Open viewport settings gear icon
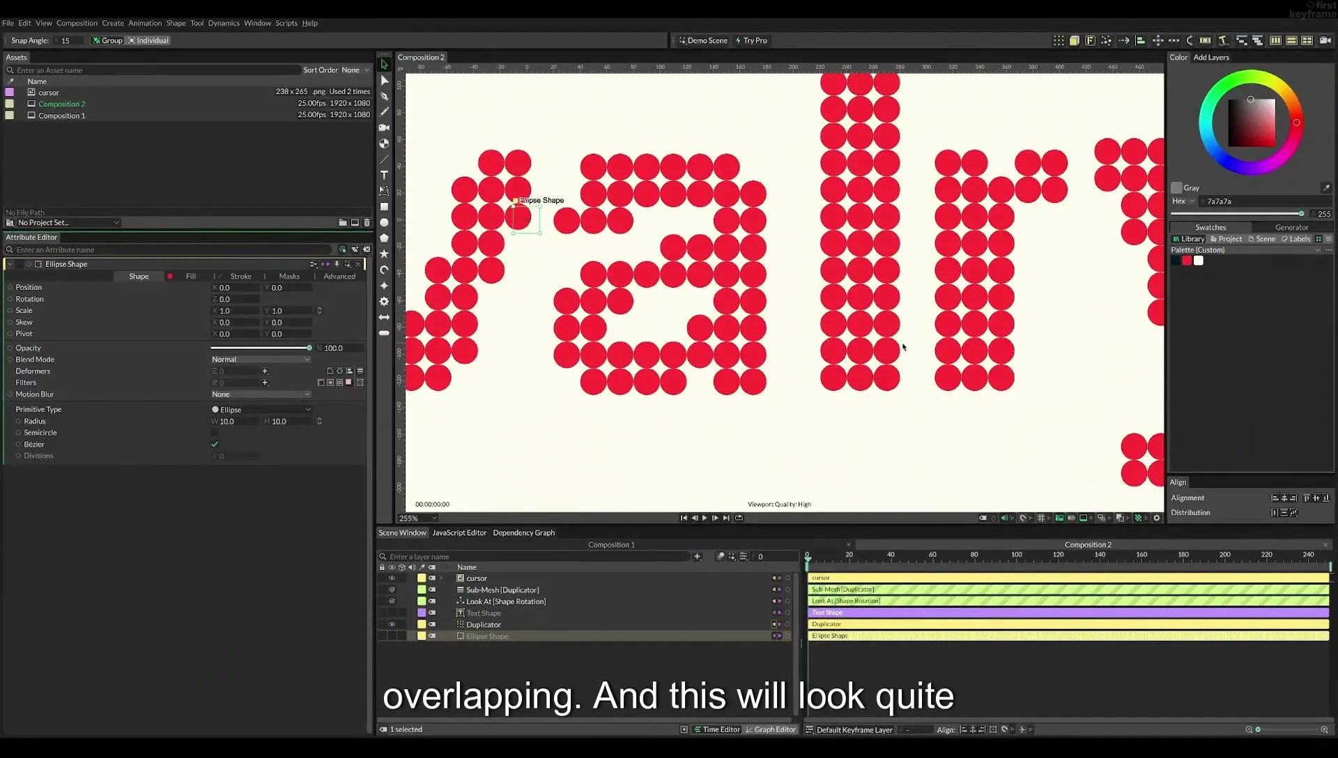1338x758 pixels. pyautogui.click(x=1157, y=518)
